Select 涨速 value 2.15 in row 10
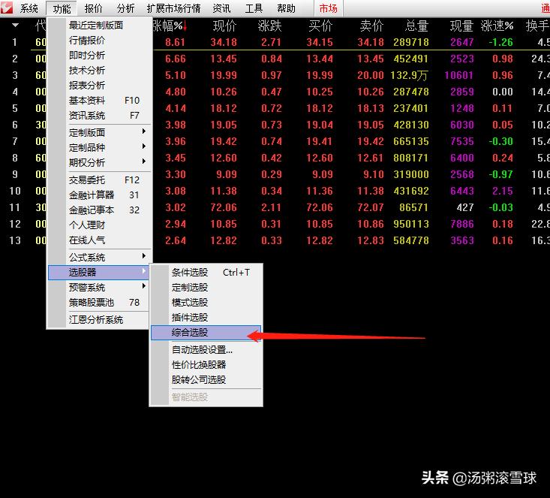Viewport: 550px width, 498px height. 503,191
